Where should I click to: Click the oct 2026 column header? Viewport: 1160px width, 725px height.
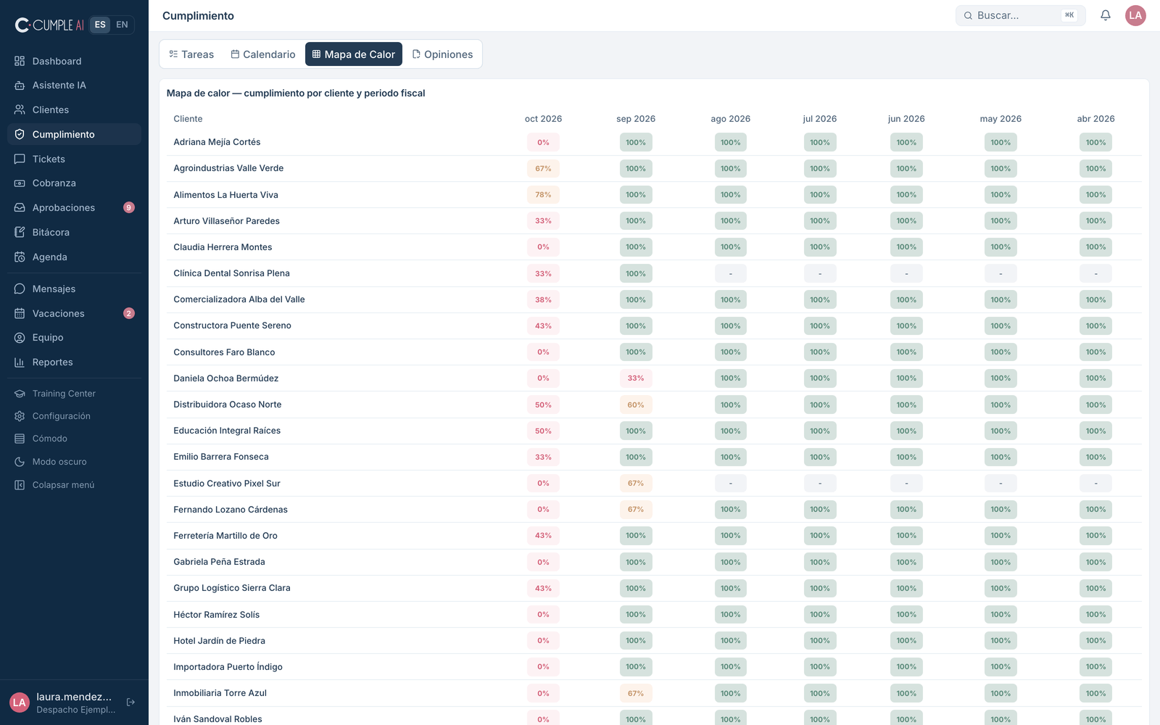pos(543,119)
